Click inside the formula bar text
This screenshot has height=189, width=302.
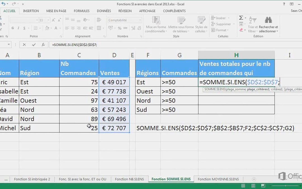tap(74, 45)
